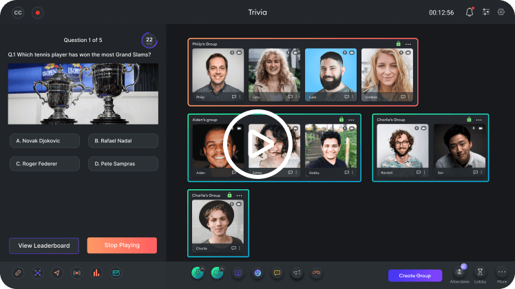Screen dimensions: 515x289
Task: Click the chat icon on Darlene's tile
Action: [x=403, y=97]
